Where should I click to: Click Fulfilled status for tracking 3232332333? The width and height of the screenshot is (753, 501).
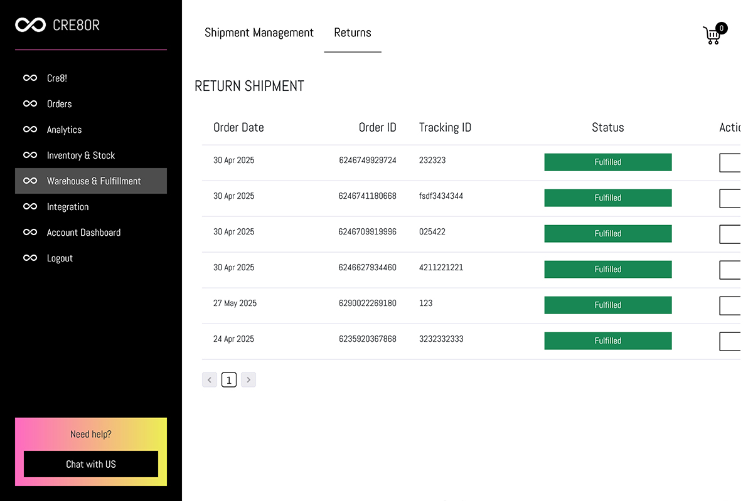tap(608, 340)
